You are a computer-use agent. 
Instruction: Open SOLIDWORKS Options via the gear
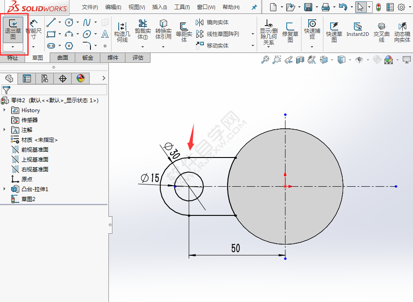(x=402, y=7)
